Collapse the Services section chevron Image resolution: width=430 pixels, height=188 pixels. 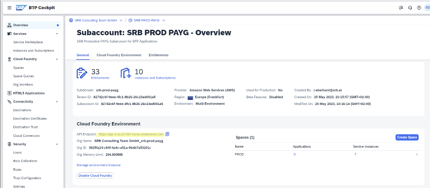(x=57, y=34)
